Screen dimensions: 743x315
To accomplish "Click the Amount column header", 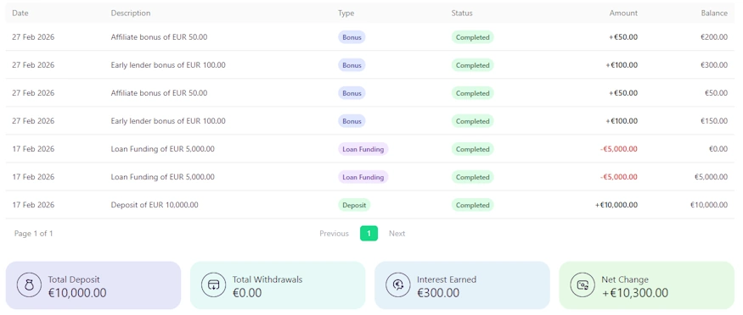I will (623, 14).
